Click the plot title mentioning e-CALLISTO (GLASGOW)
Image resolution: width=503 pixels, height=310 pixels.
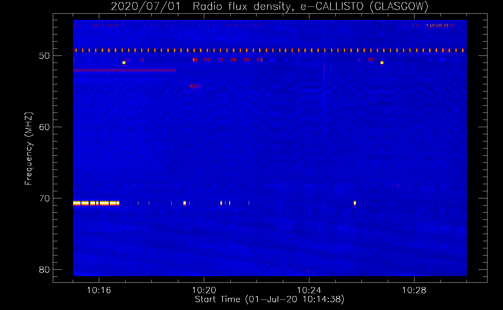point(270,6)
